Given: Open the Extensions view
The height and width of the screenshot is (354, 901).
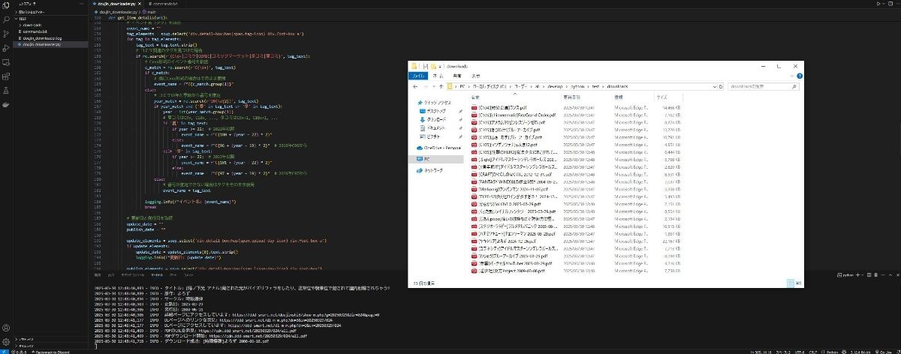Looking at the screenshot, I should pyautogui.click(x=6, y=76).
